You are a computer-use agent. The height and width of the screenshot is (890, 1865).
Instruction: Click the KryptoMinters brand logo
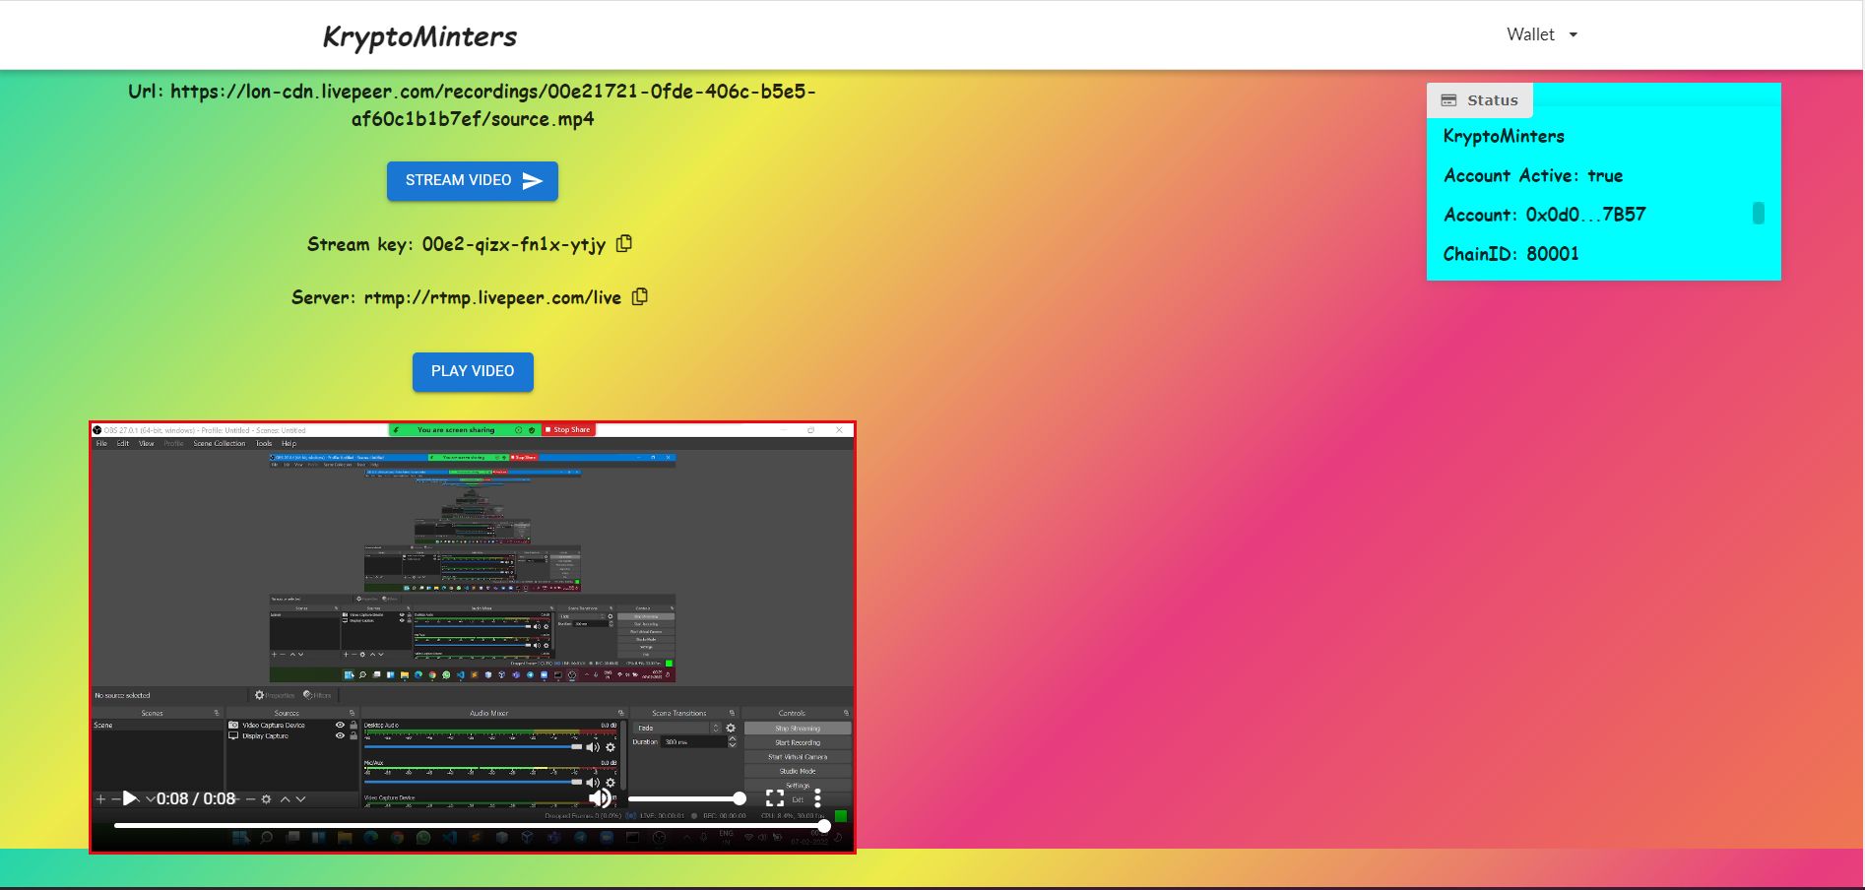coord(419,36)
